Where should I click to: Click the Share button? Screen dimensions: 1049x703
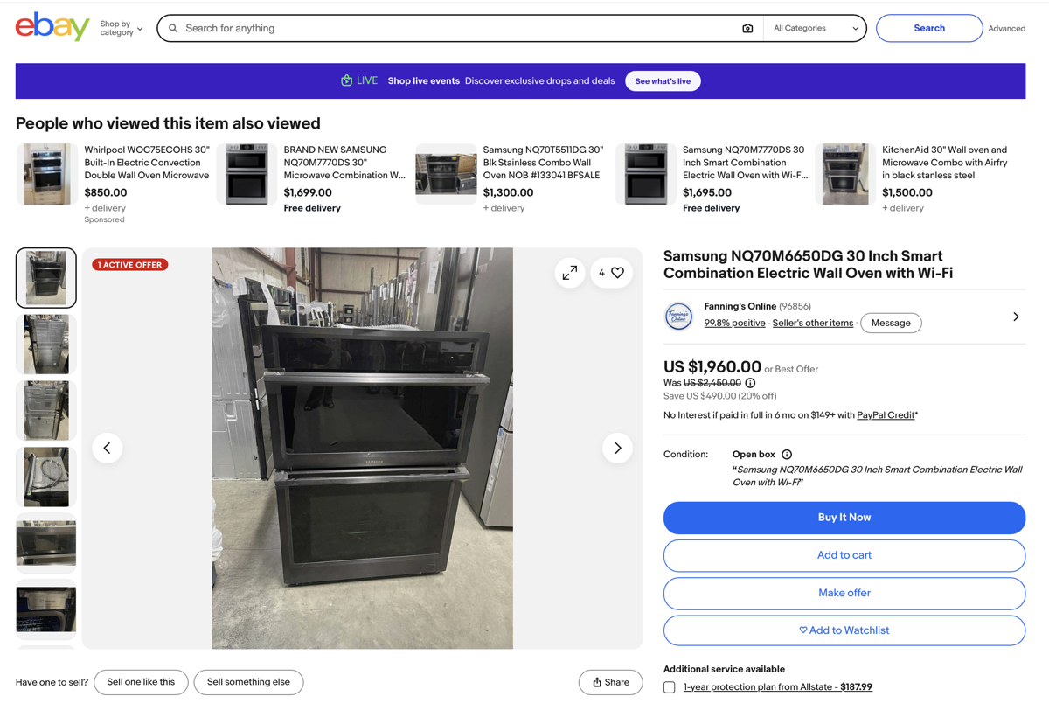(611, 682)
